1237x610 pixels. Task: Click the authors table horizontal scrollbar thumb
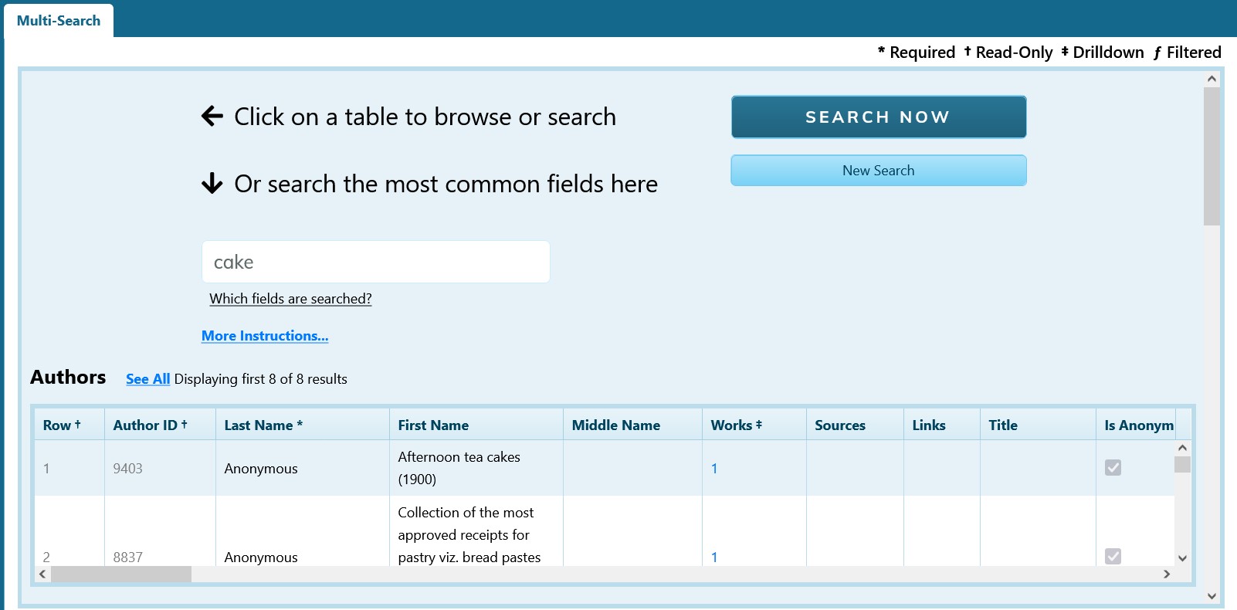tap(120, 574)
